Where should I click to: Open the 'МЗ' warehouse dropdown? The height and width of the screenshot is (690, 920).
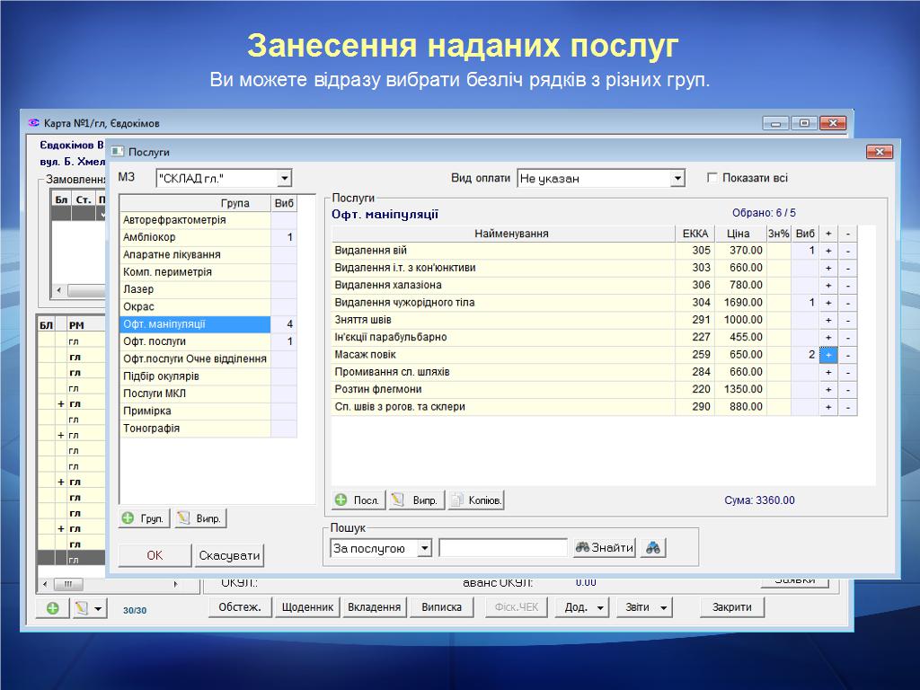click(284, 179)
